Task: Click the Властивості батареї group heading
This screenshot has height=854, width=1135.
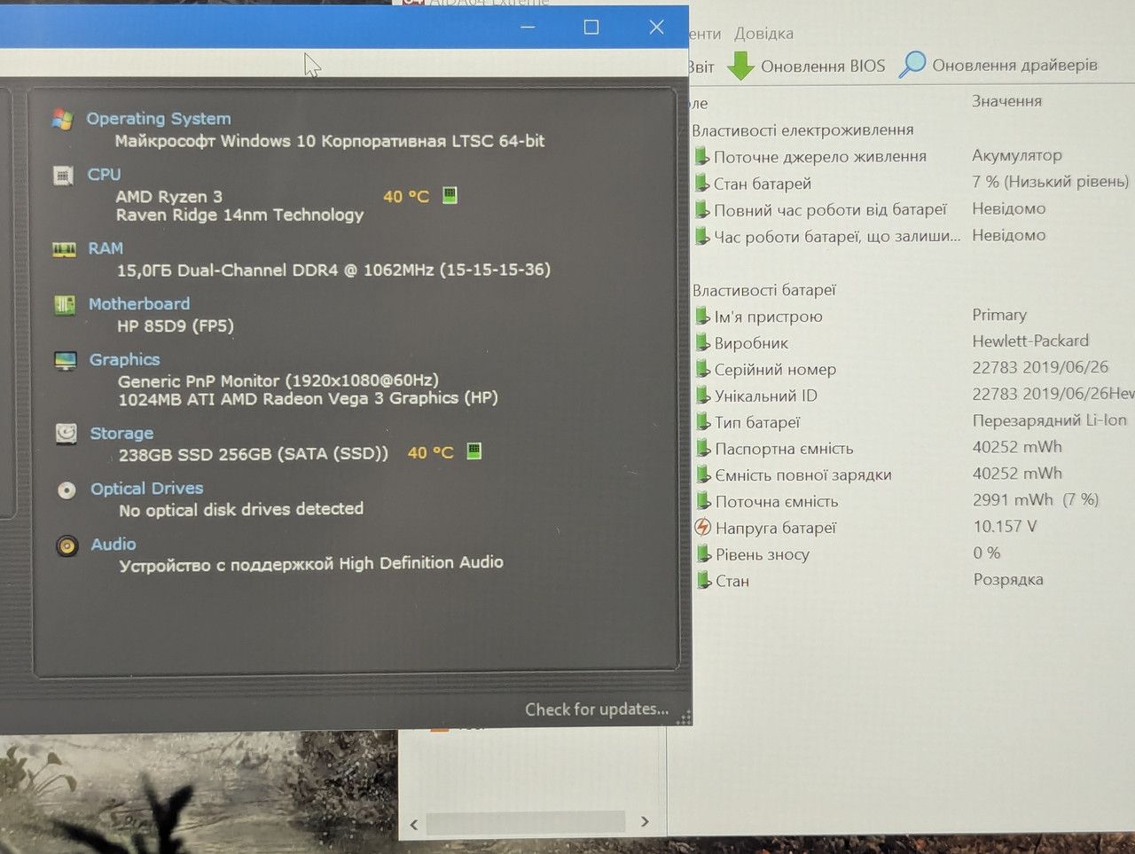Action: [x=764, y=290]
